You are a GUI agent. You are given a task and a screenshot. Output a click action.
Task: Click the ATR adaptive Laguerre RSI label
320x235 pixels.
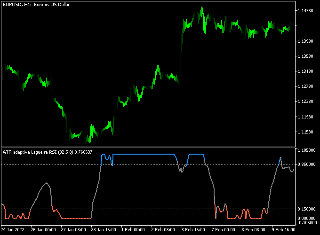click(x=48, y=152)
